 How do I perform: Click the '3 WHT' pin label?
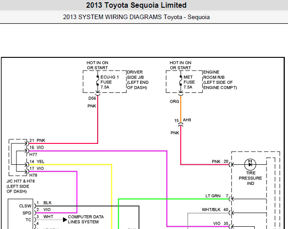click(x=45, y=217)
